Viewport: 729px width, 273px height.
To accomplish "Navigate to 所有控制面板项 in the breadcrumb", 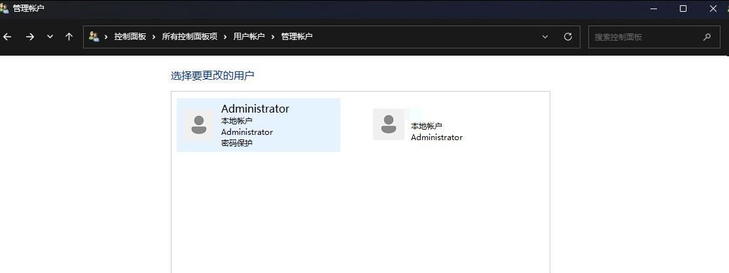I will click(190, 37).
